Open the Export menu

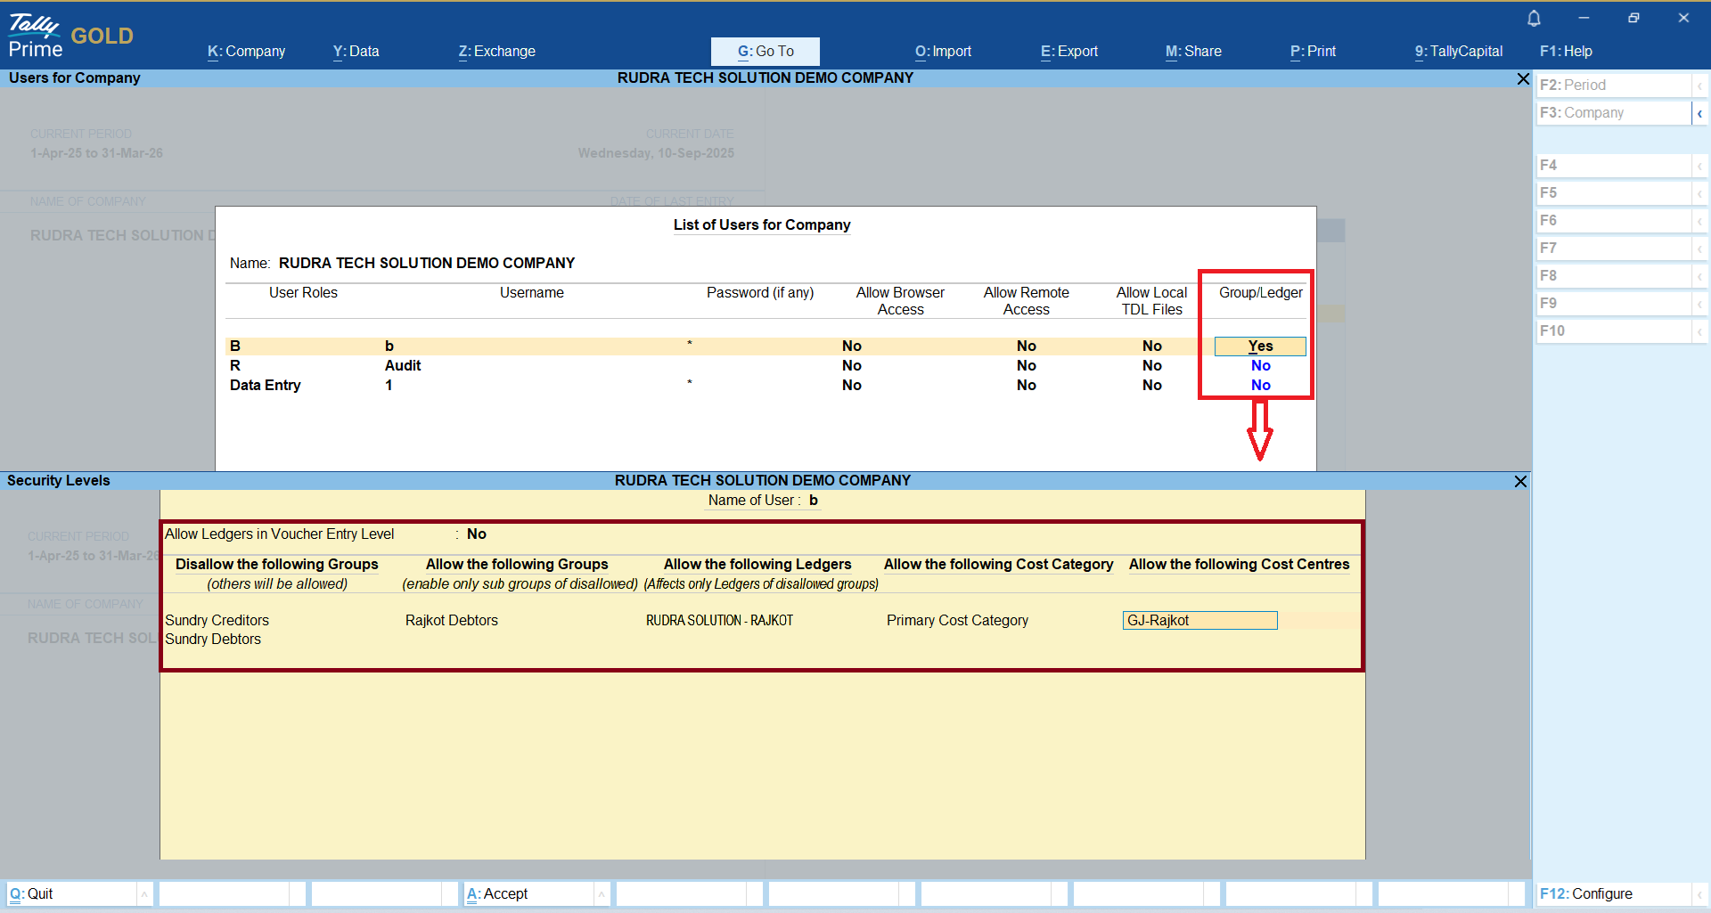point(1068,52)
